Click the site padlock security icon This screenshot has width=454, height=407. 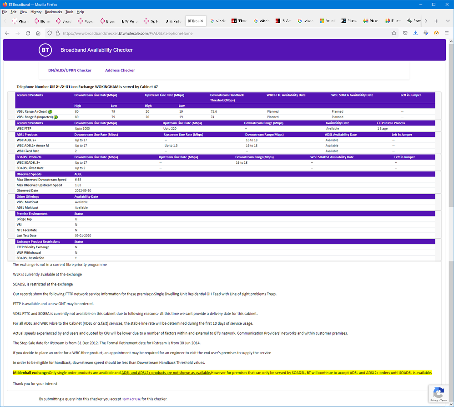(x=57, y=33)
